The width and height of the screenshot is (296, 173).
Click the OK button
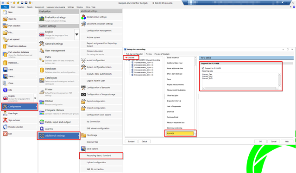point(260,141)
